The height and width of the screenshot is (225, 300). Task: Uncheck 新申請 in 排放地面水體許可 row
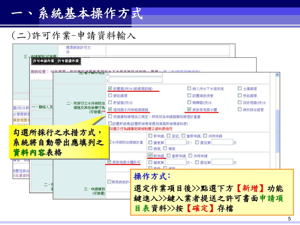tap(150, 156)
